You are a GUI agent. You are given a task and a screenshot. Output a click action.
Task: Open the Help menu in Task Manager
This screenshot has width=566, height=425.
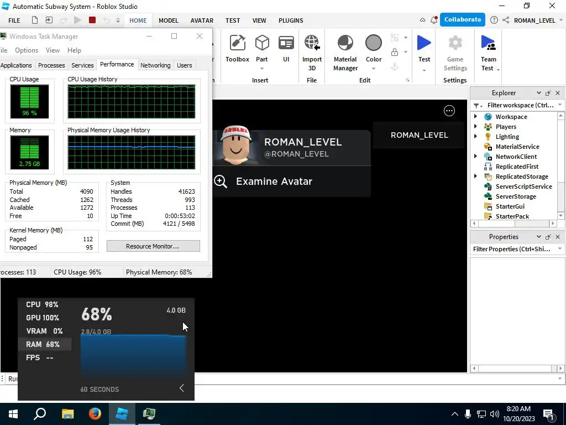[74, 50]
